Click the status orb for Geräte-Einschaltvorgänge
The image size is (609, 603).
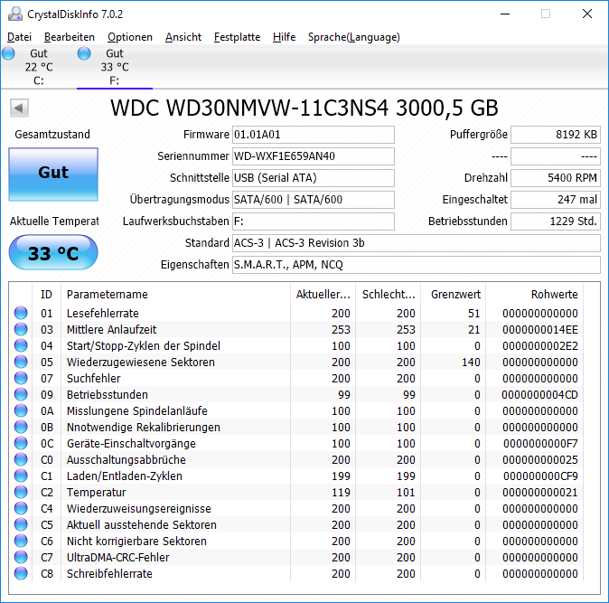click(x=21, y=443)
